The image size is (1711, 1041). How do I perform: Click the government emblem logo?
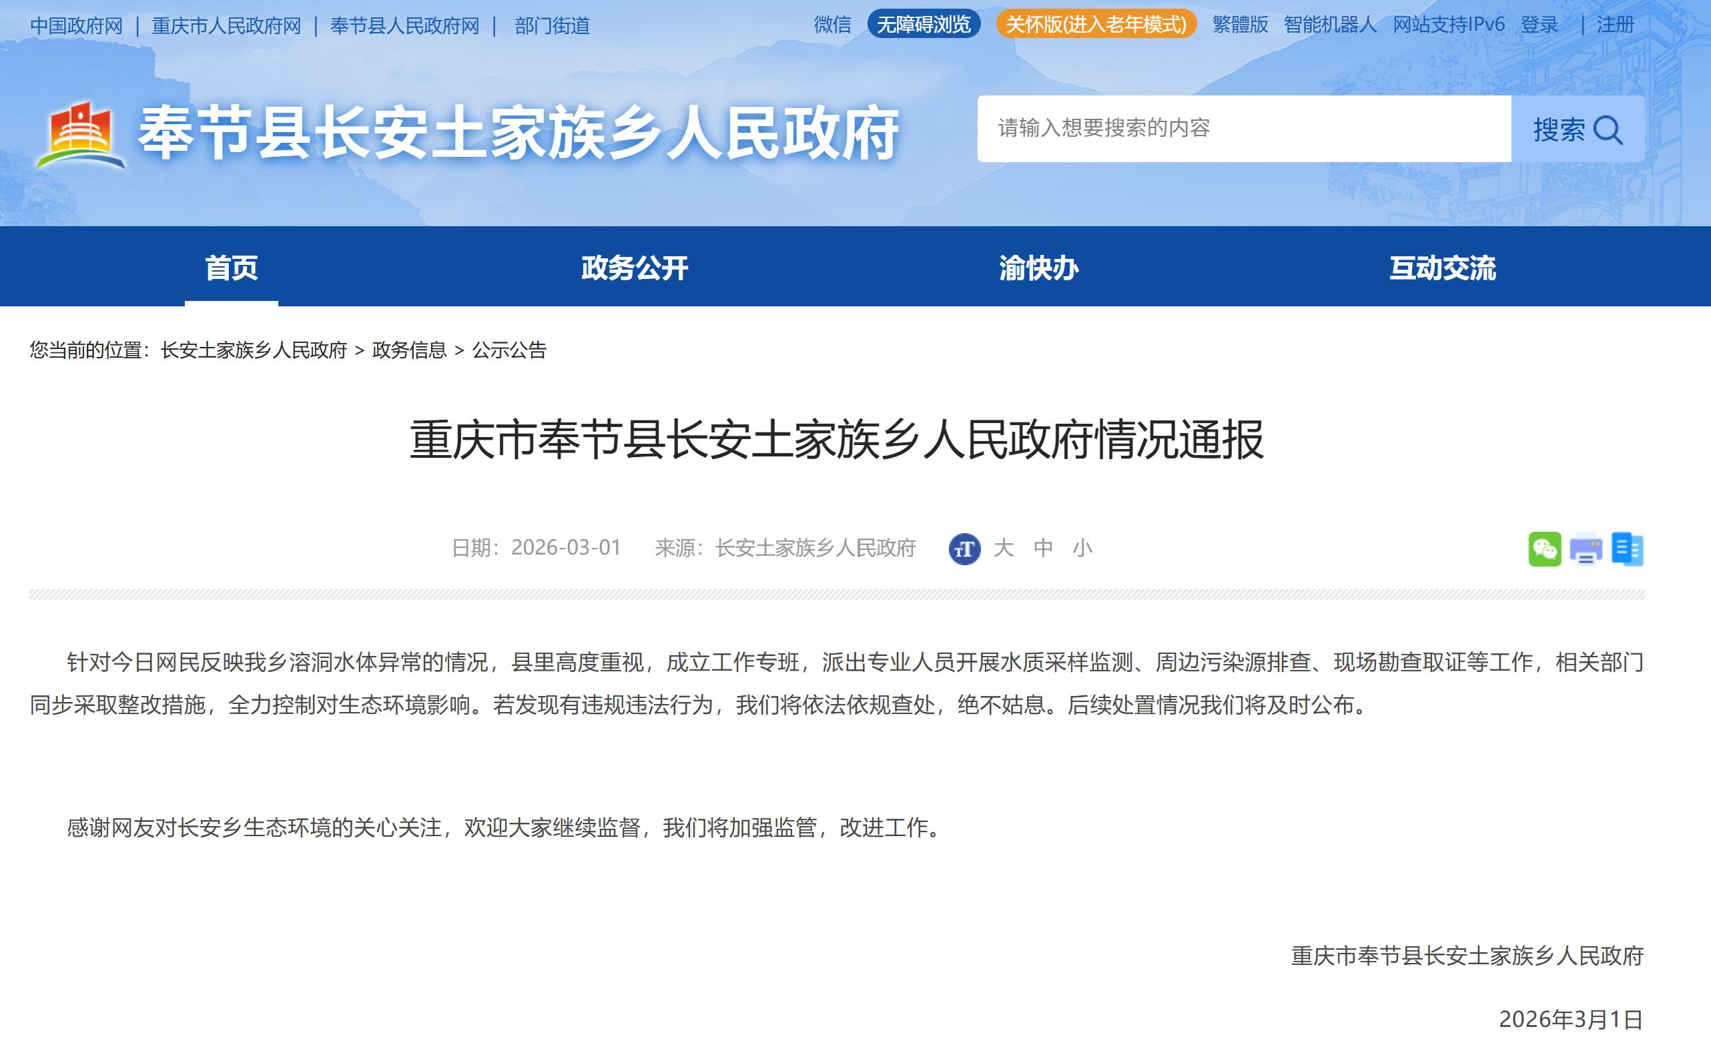click(x=81, y=135)
